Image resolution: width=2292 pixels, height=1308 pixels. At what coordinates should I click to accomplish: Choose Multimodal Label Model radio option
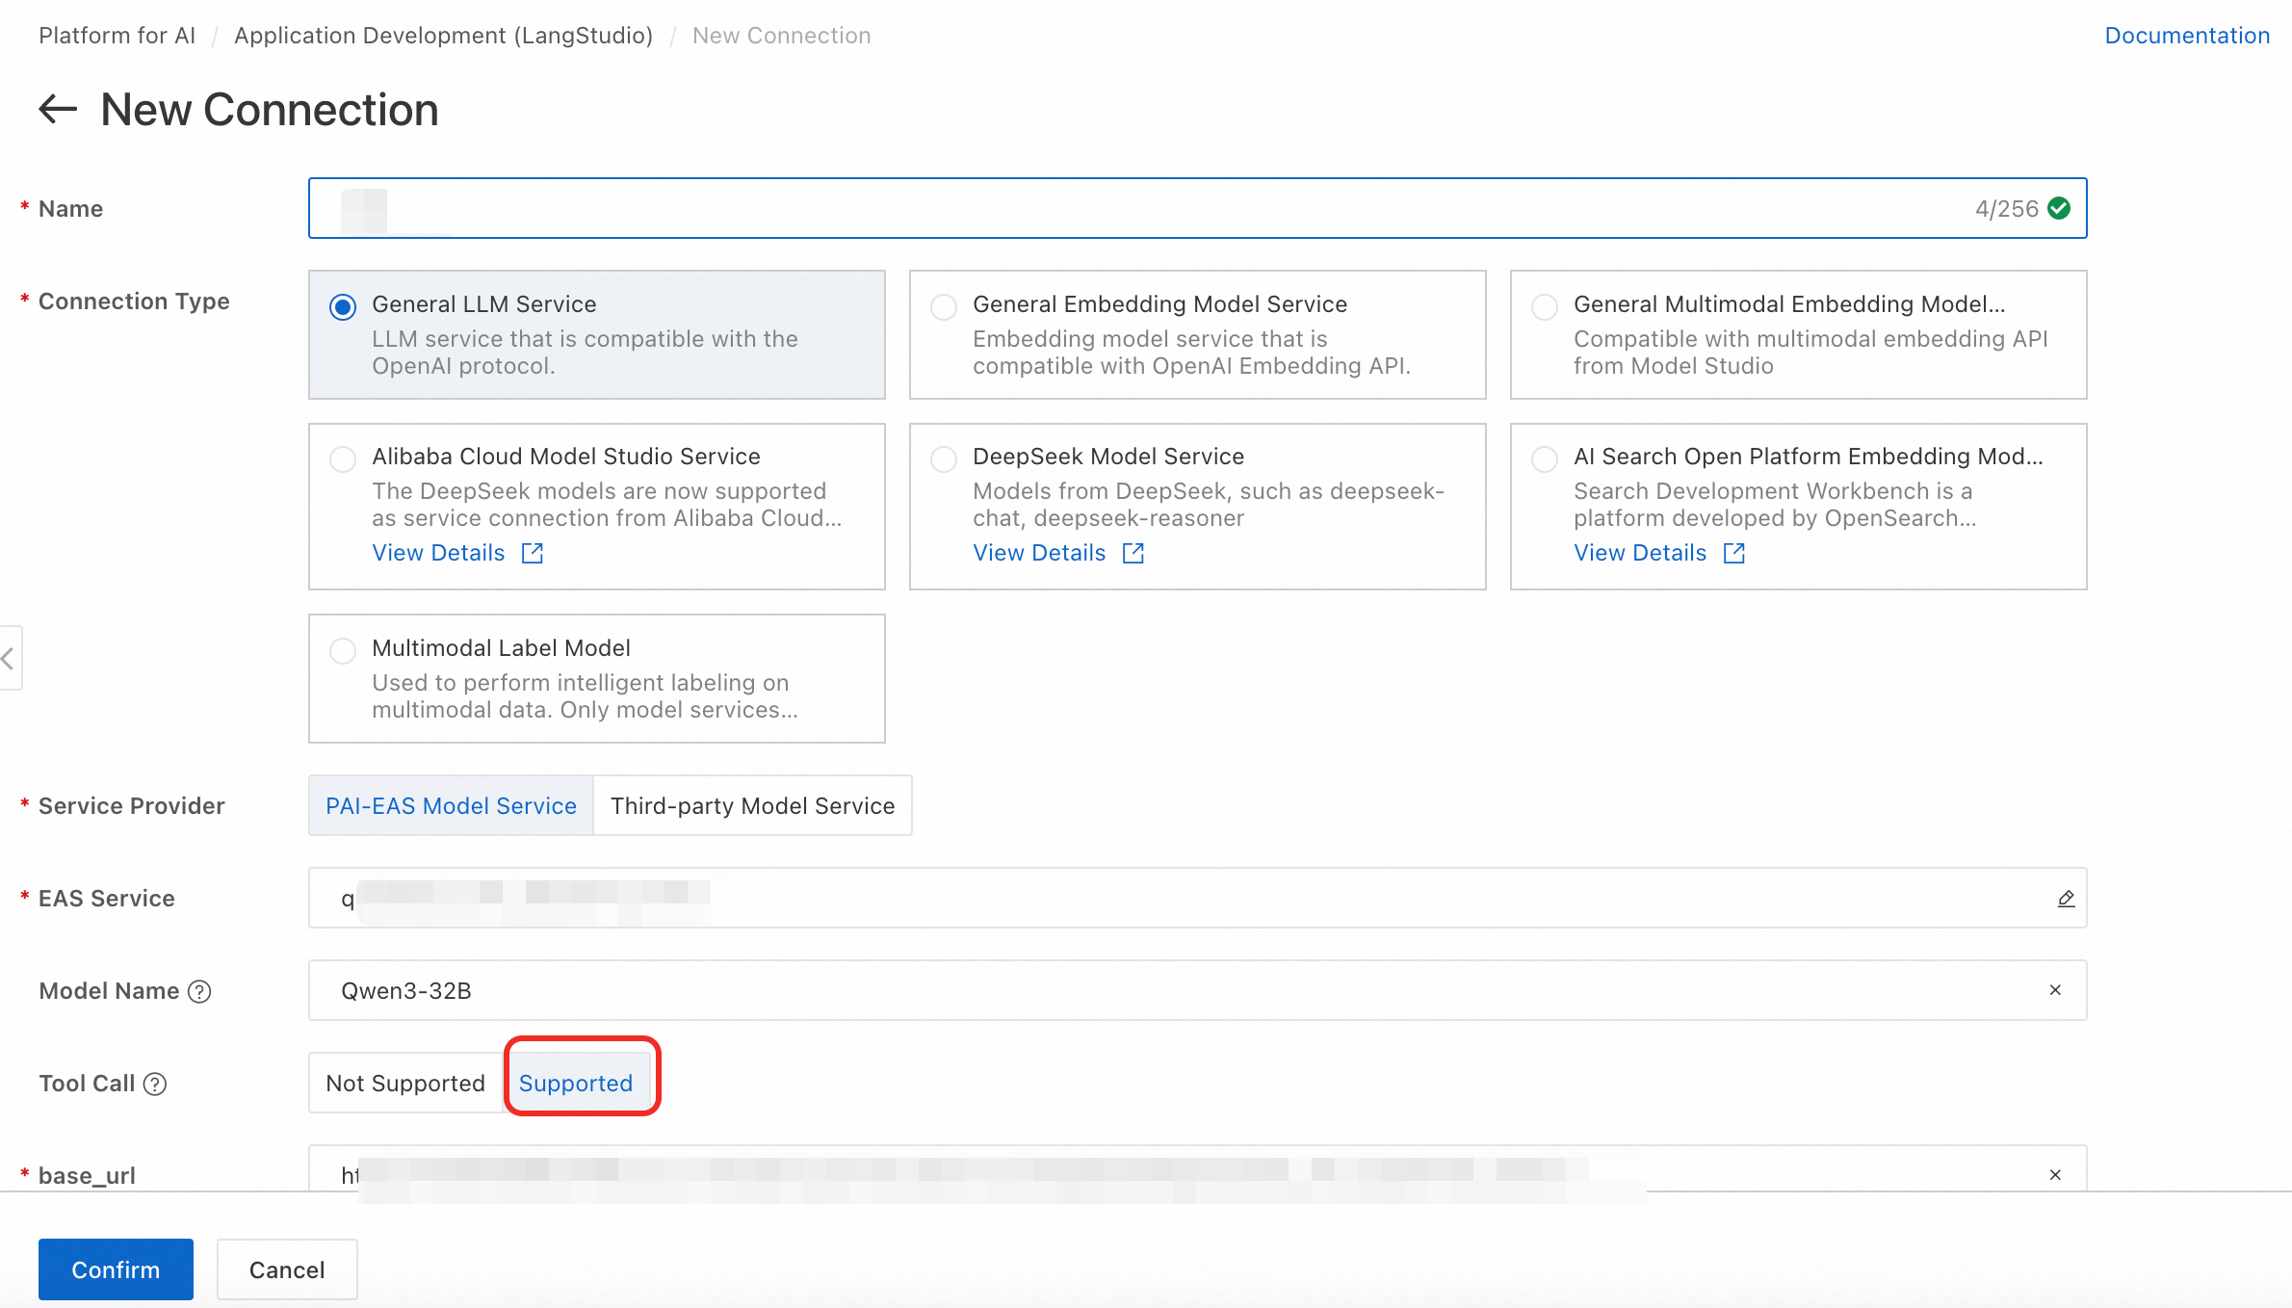(x=343, y=651)
